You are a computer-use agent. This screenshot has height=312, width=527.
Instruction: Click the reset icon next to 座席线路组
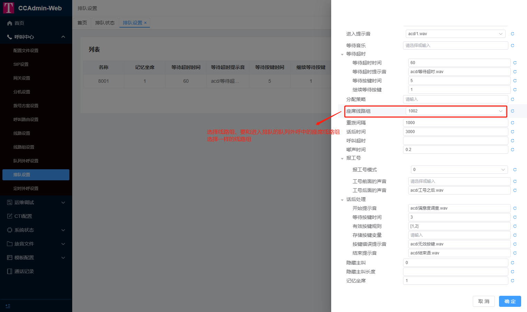pyautogui.click(x=512, y=111)
